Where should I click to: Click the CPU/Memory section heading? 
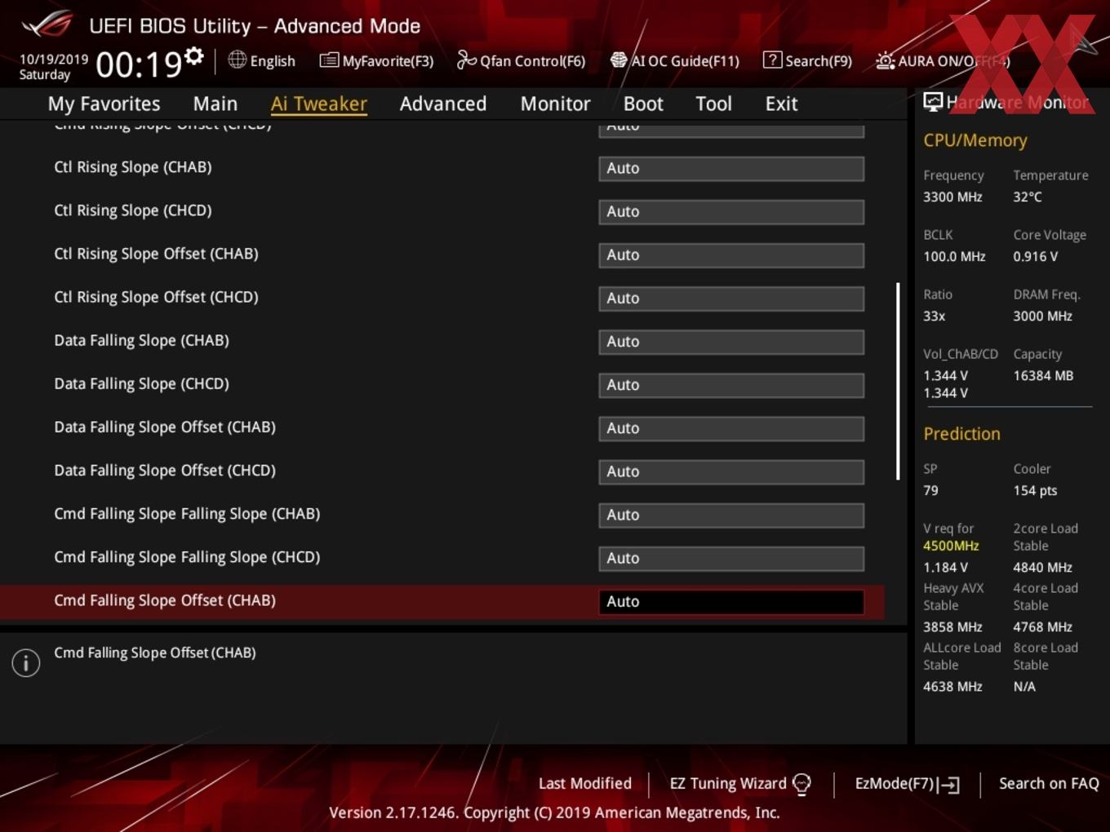(975, 140)
